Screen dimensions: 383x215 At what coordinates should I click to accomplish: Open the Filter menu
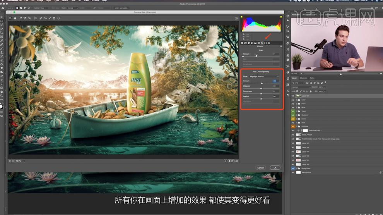click(73, 1)
